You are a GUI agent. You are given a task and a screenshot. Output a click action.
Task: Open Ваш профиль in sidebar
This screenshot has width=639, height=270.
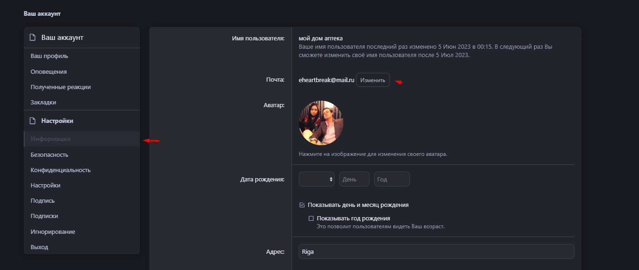(x=49, y=56)
